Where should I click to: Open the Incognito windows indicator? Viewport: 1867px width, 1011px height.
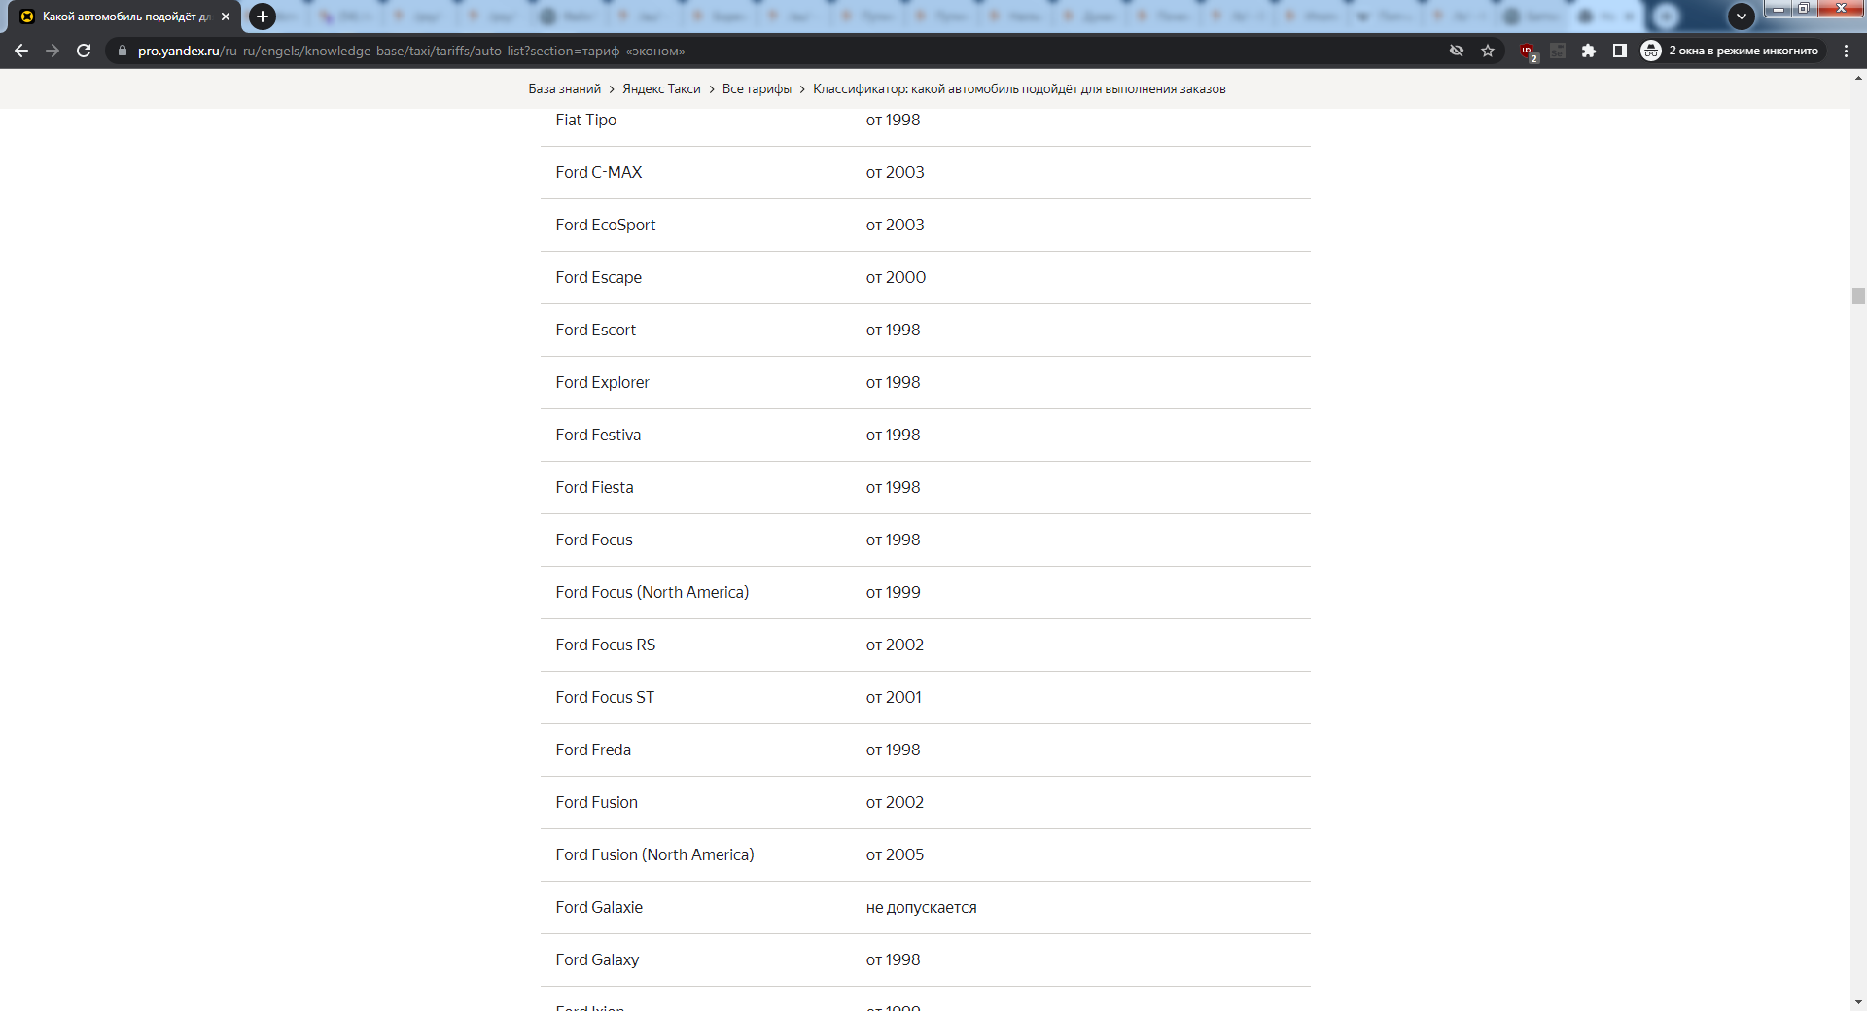[x=1730, y=51]
